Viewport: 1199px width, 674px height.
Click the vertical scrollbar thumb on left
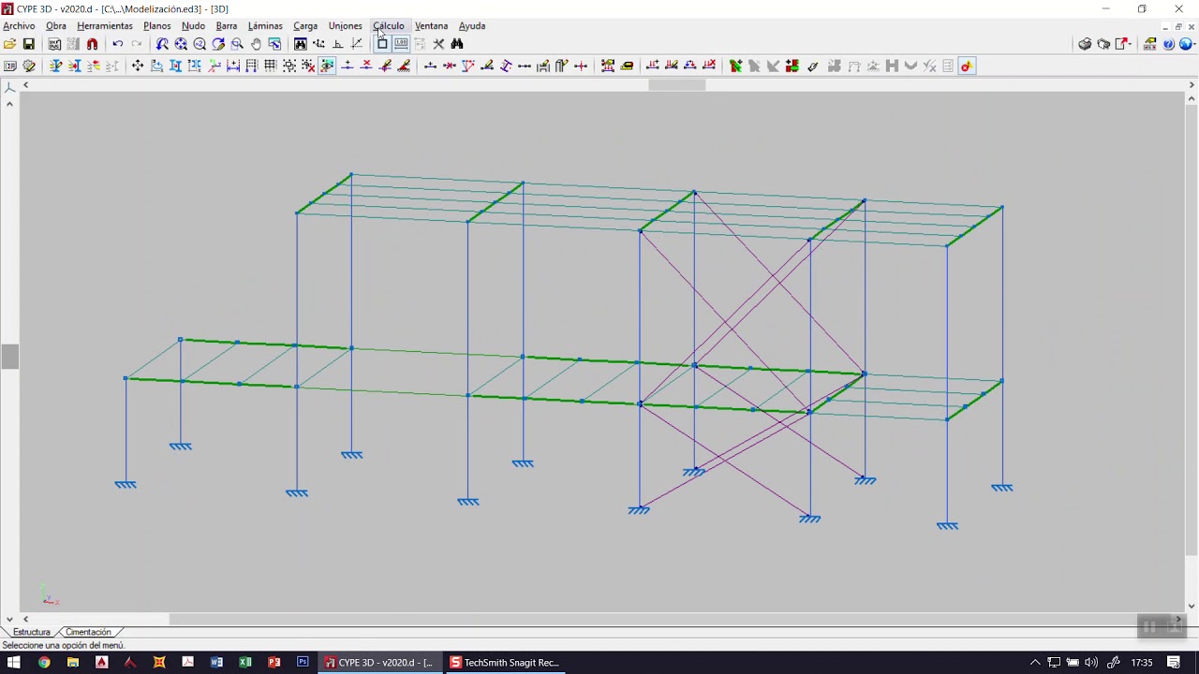(x=9, y=357)
